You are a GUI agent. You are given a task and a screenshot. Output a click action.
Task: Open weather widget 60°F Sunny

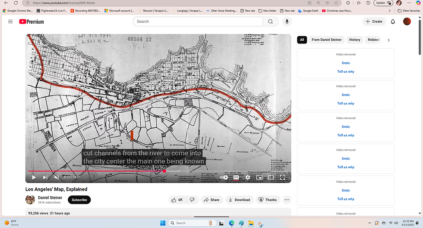point(11,223)
